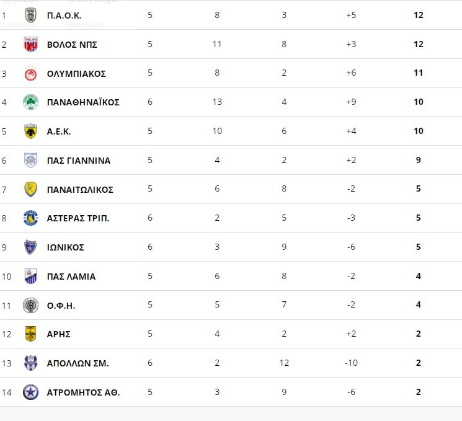
Task: Click the faded Downloads menu item
Action: click(85, 25)
